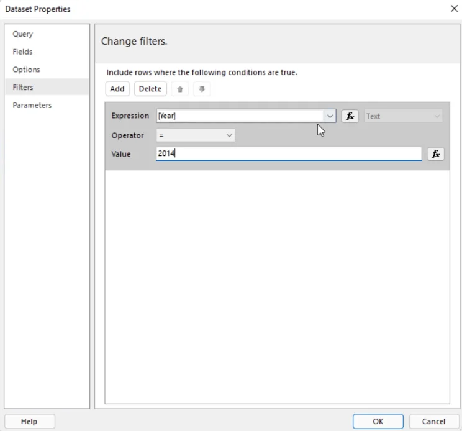
Task: Confirm with the OK button
Action: click(378, 421)
